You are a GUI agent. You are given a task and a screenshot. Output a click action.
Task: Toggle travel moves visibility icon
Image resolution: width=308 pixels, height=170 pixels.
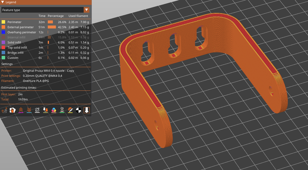[4, 110]
